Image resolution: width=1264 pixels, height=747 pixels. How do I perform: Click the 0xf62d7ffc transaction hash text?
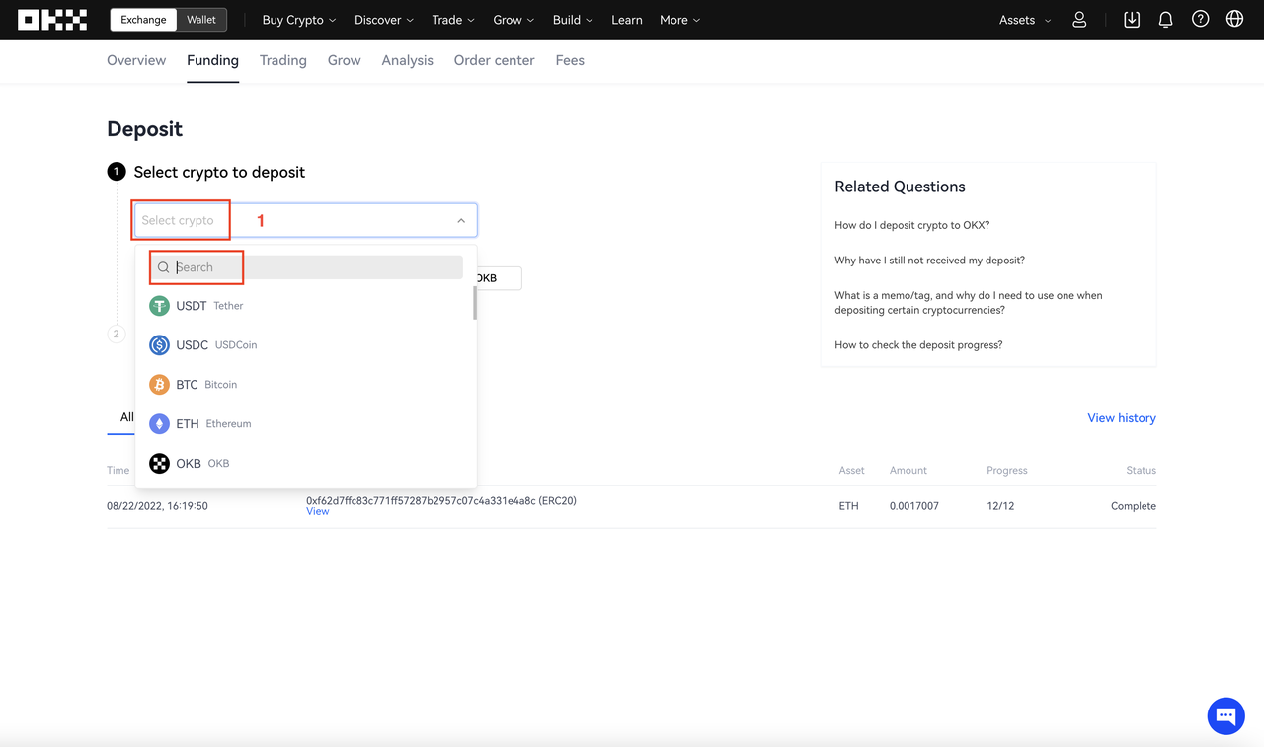(441, 501)
